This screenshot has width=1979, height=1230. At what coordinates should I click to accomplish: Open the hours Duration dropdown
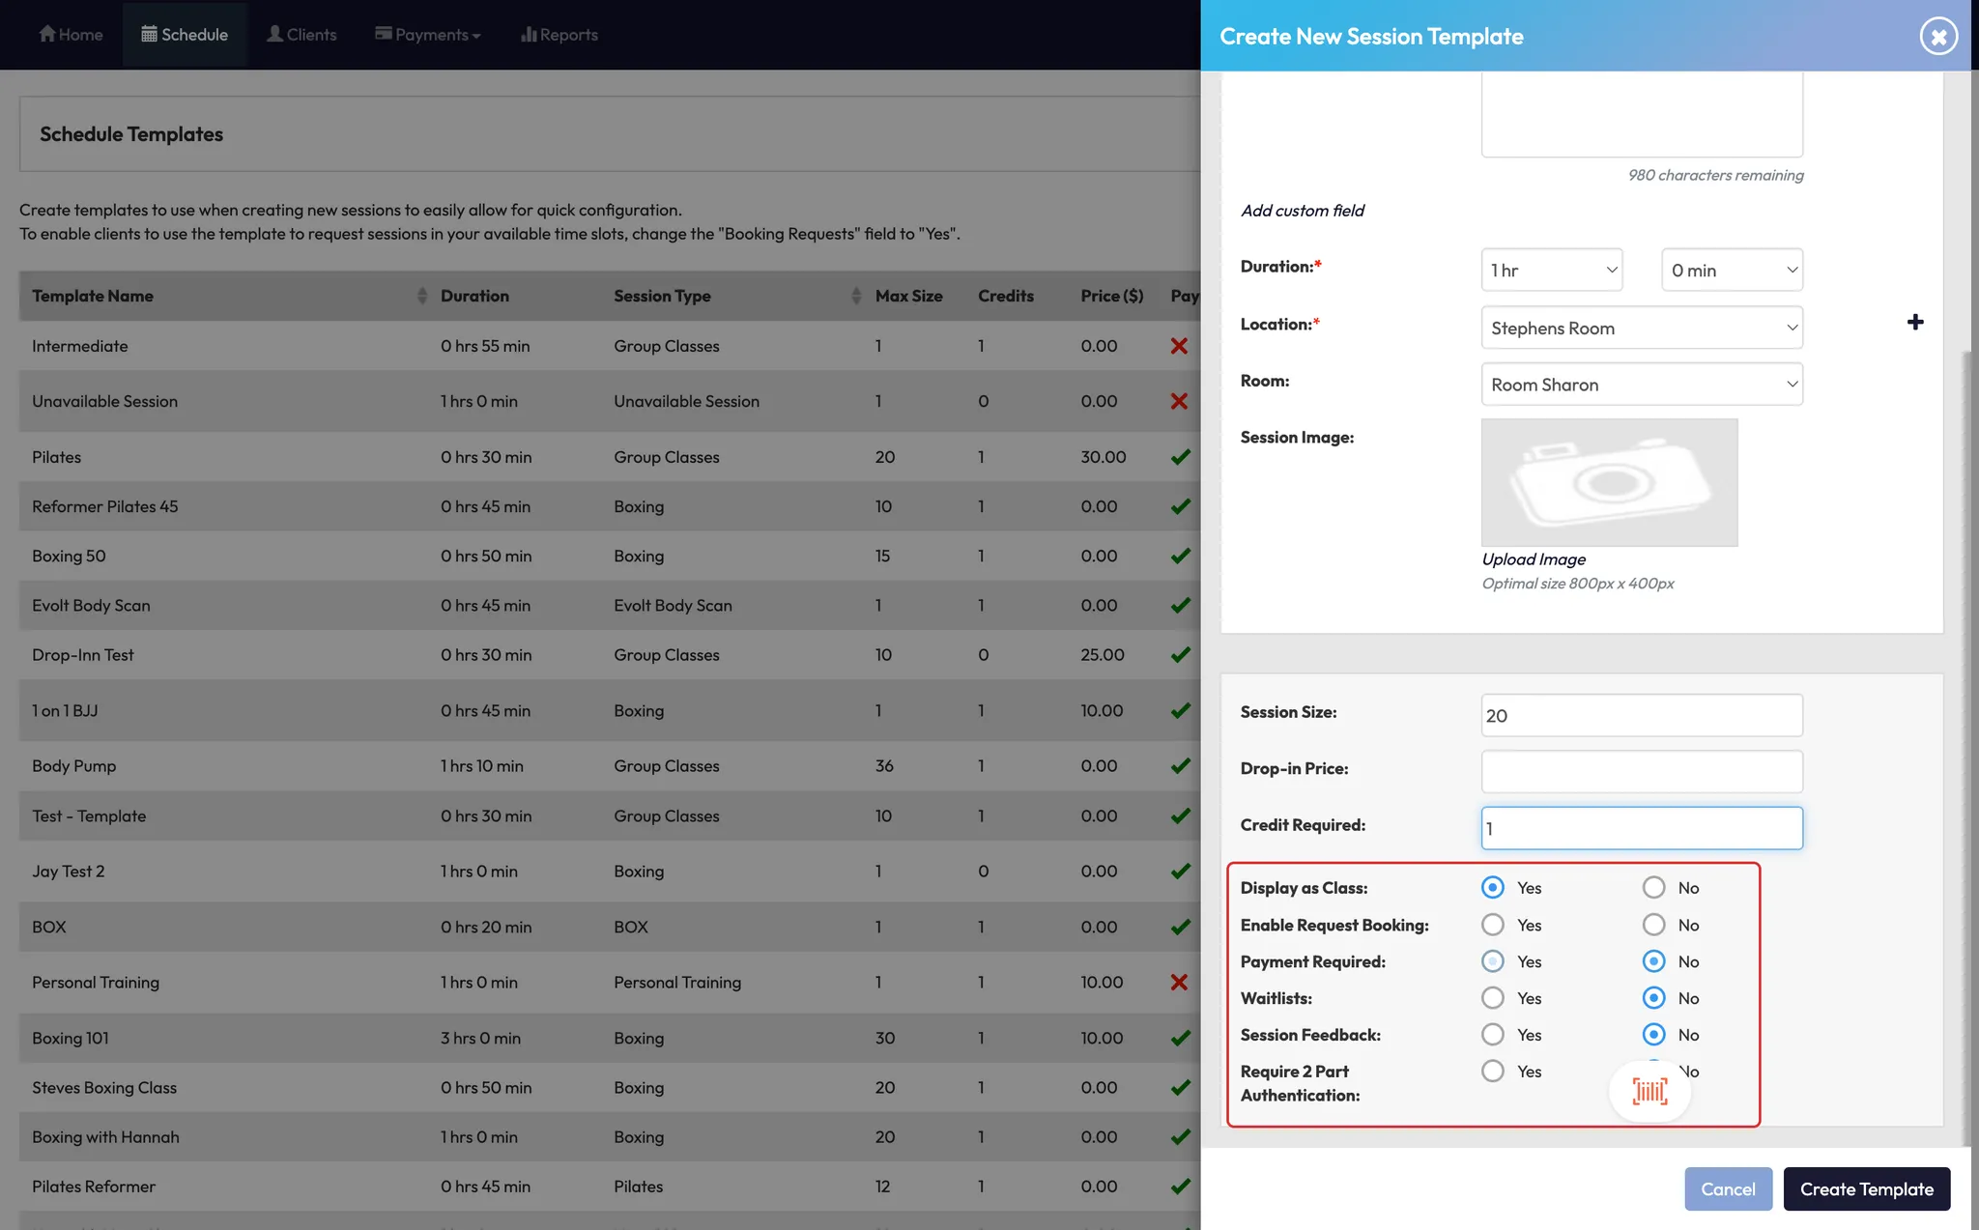pos(1551,271)
